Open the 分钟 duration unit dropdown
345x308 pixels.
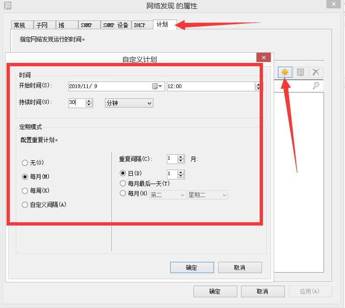[129, 103]
